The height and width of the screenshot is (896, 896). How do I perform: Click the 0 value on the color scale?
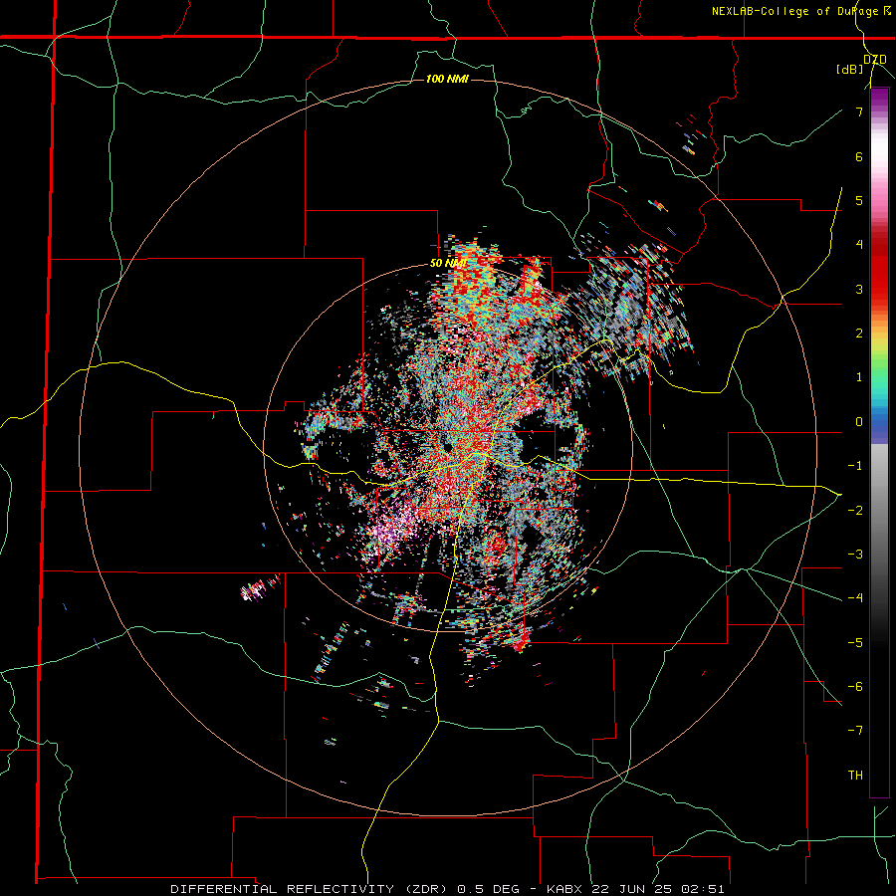click(x=859, y=422)
